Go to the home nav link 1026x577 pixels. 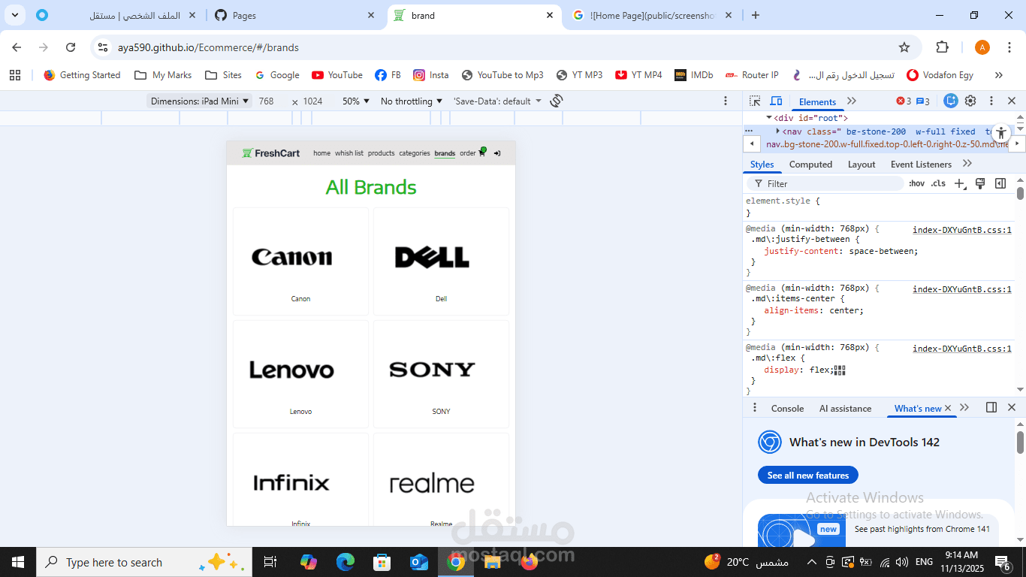[321, 153]
